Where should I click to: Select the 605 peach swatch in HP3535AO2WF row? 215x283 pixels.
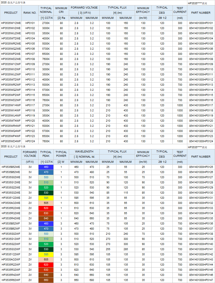pos(46,260)
